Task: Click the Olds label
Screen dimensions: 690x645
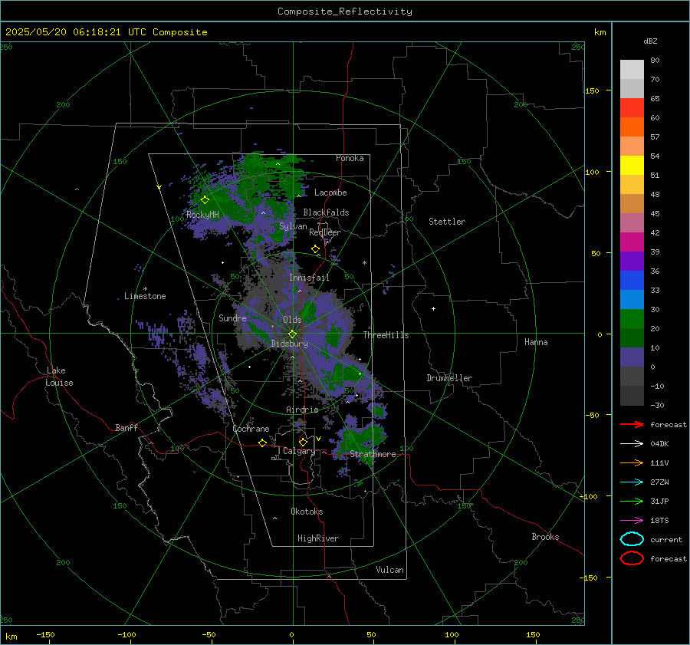Action: pos(292,320)
